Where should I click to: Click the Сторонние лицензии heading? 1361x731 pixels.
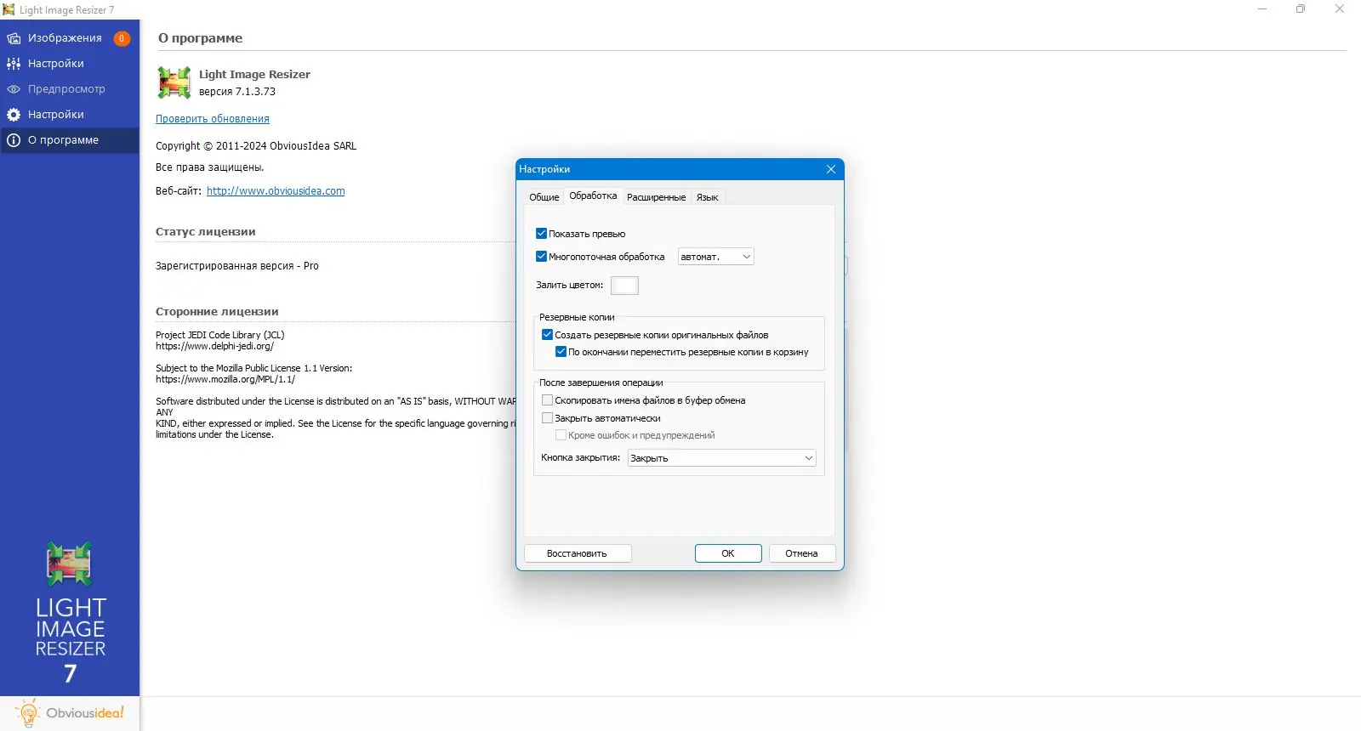(217, 311)
